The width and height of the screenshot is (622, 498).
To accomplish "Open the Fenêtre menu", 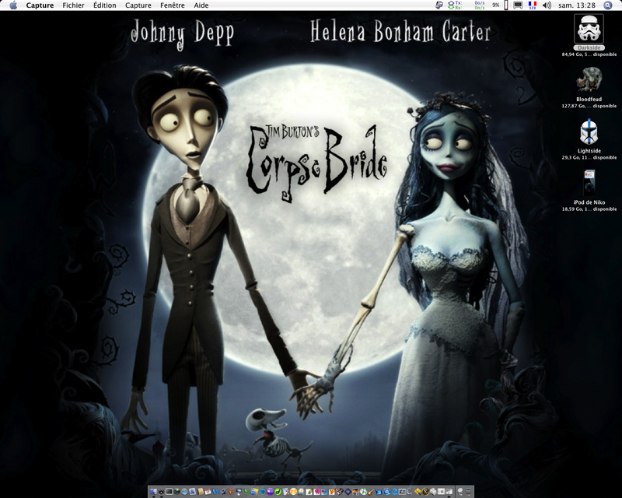I will click(172, 5).
